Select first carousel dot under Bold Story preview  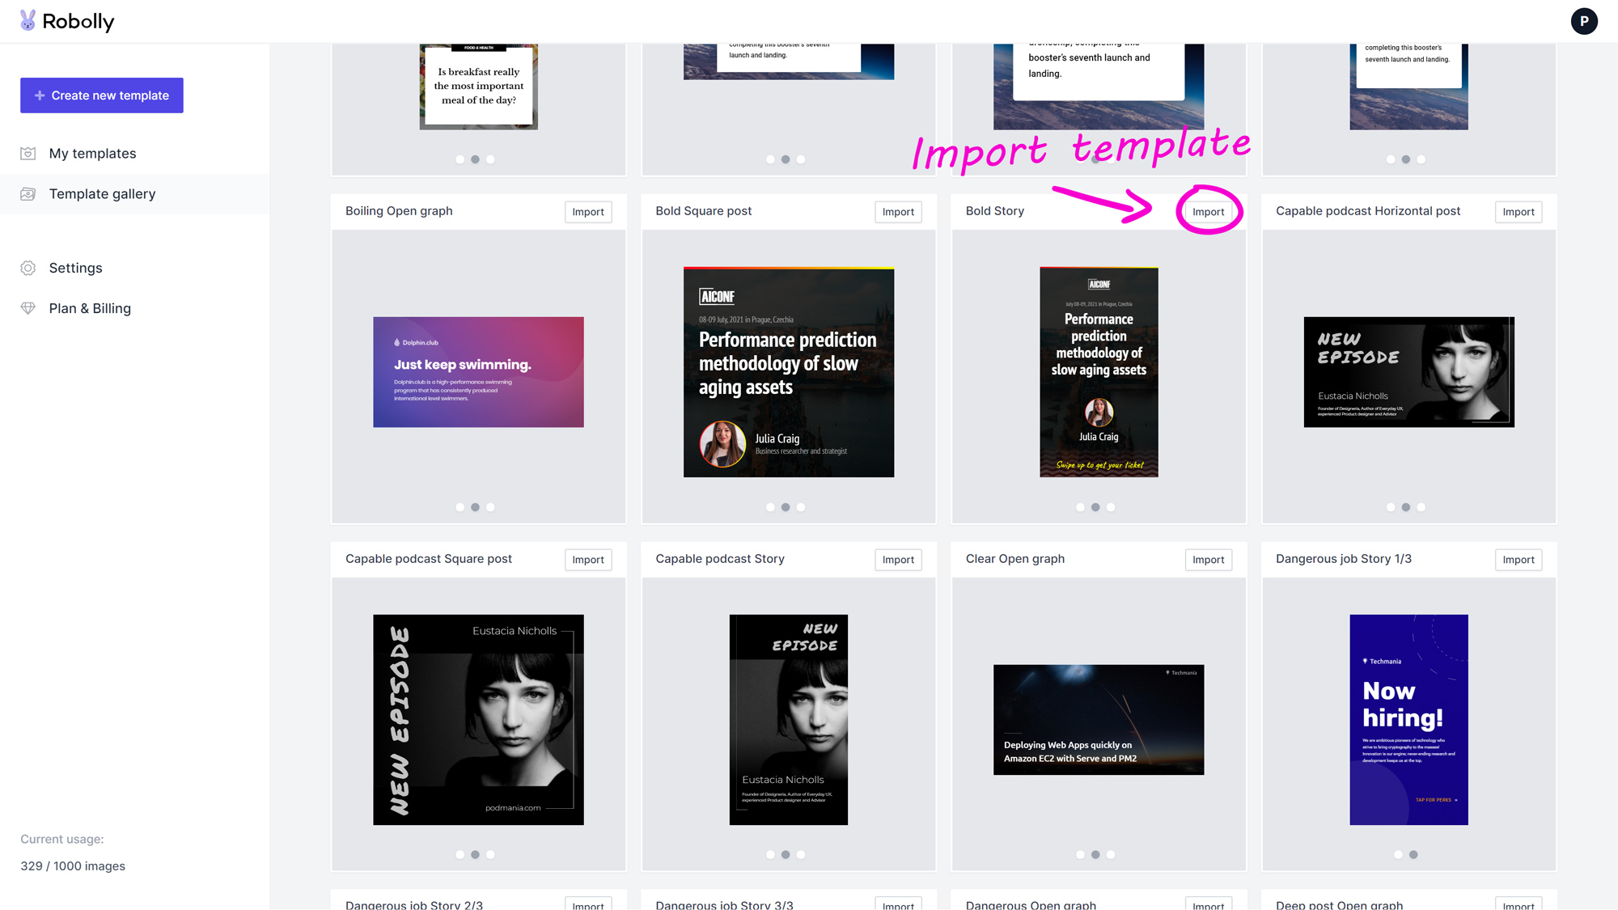point(1080,507)
